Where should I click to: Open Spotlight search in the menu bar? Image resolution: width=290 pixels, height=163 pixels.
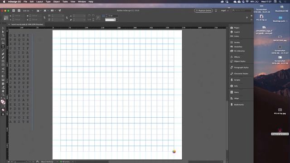[x=280, y=2]
